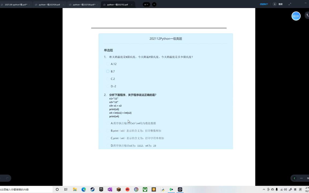Click the 登录 button
The width and height of the screenshot is (309, 193).
(280, 4)
